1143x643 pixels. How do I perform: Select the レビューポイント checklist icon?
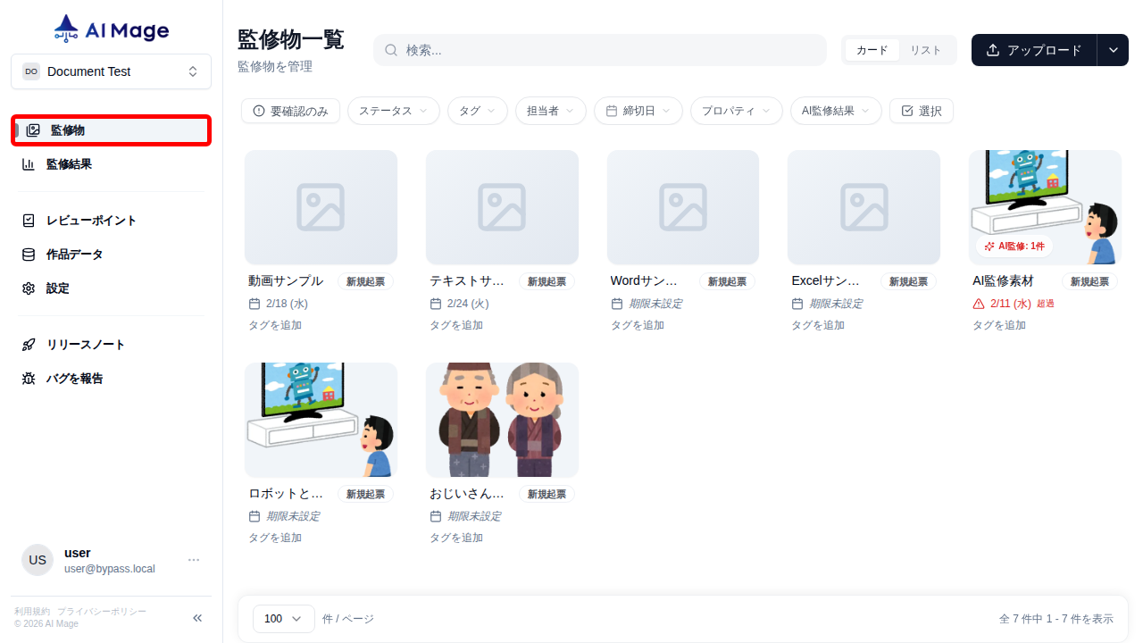[28, 220]
